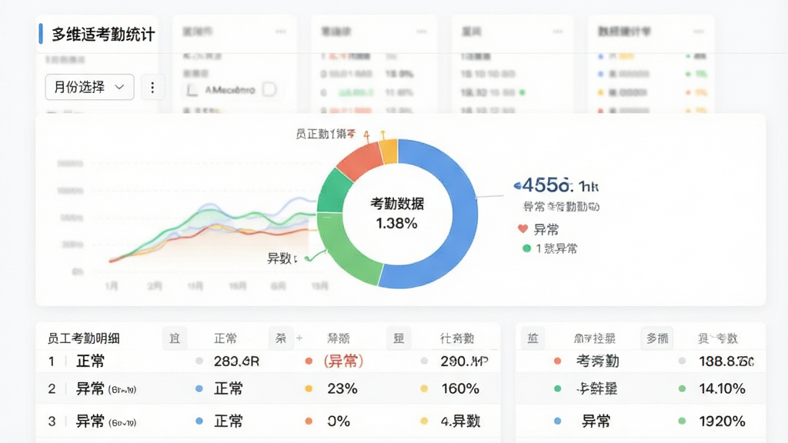Viewport: 788px width, 443px height.
Task: Click the 1920% value in the right table
Action: (722, 421)
